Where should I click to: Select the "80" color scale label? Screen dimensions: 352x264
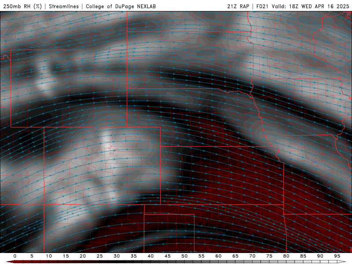pyautogui.click(x=286, y=256)
